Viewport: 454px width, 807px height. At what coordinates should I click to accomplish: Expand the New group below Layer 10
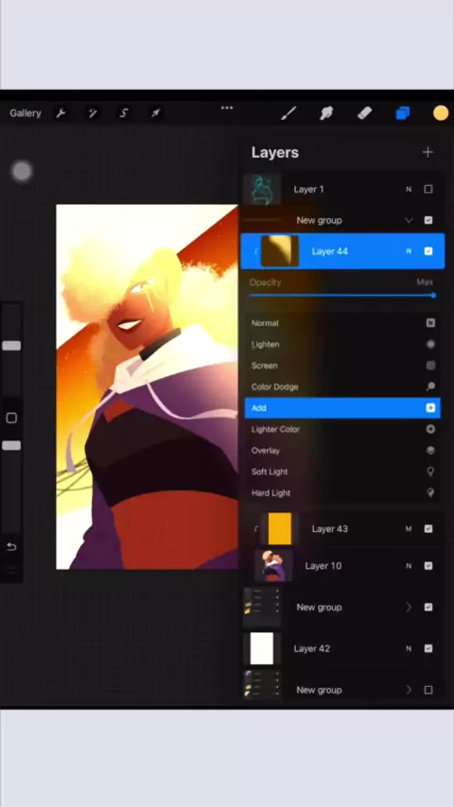(409, 608)
